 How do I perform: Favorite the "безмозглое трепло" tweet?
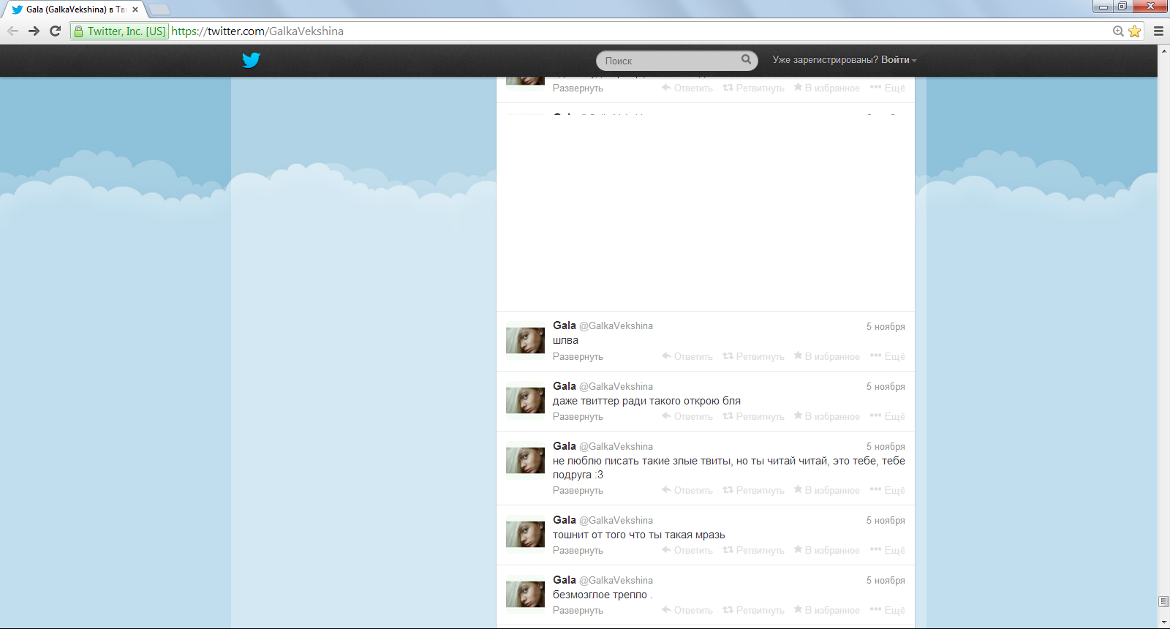click(x=827, y=610)
